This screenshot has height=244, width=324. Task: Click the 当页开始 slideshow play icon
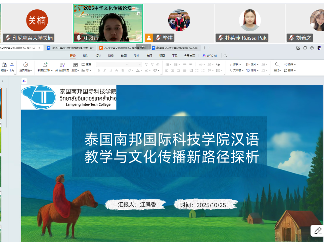(x=26, y=64)
